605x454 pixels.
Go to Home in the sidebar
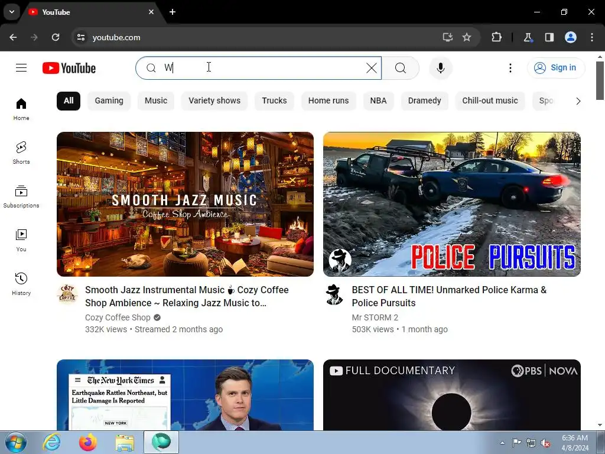click(21, 109)
